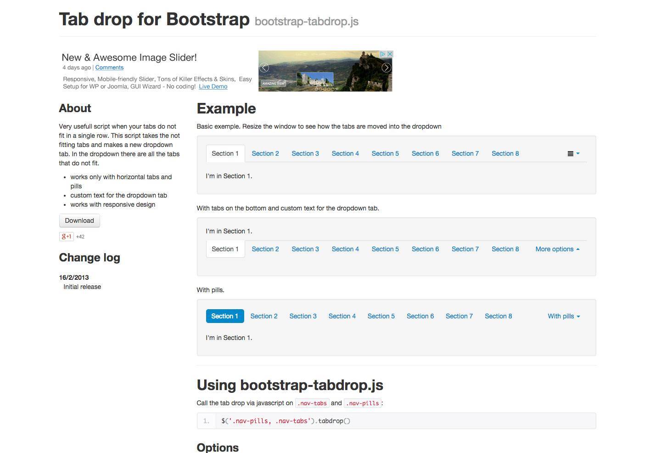Click the Change log heading

point(90,258)
